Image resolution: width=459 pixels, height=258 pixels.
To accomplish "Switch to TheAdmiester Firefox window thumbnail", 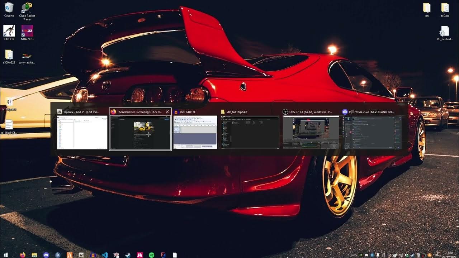I will (140, 133).
